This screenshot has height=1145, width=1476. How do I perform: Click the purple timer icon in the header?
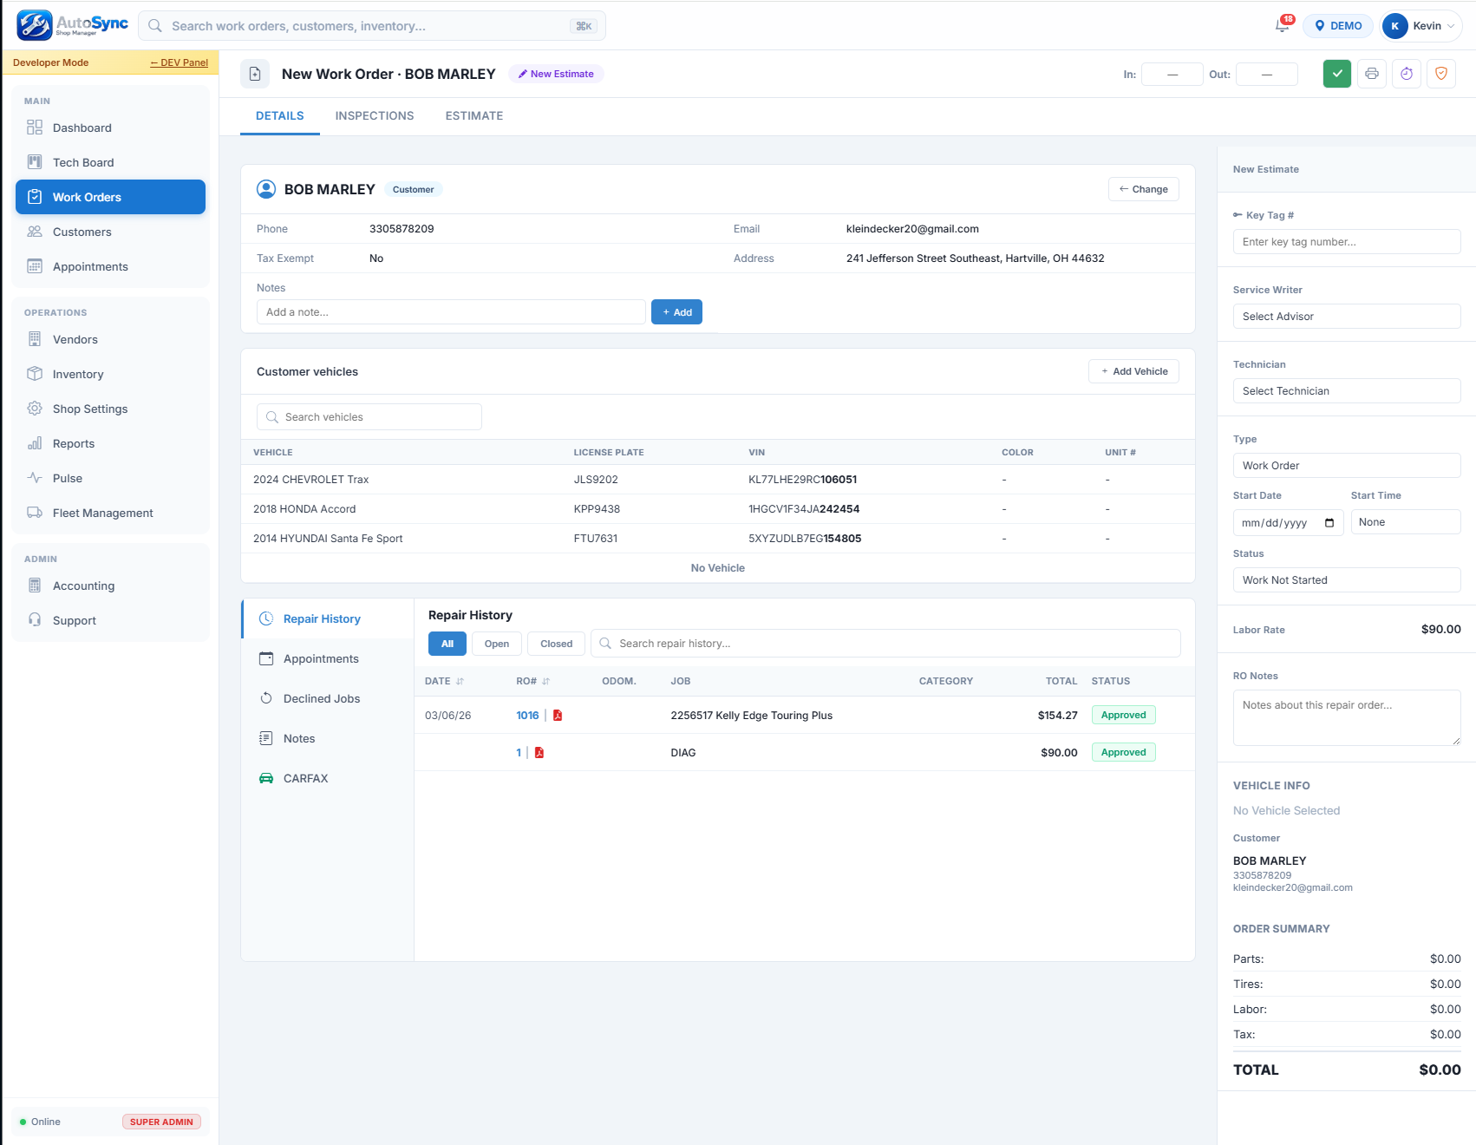pos(1407,74)
